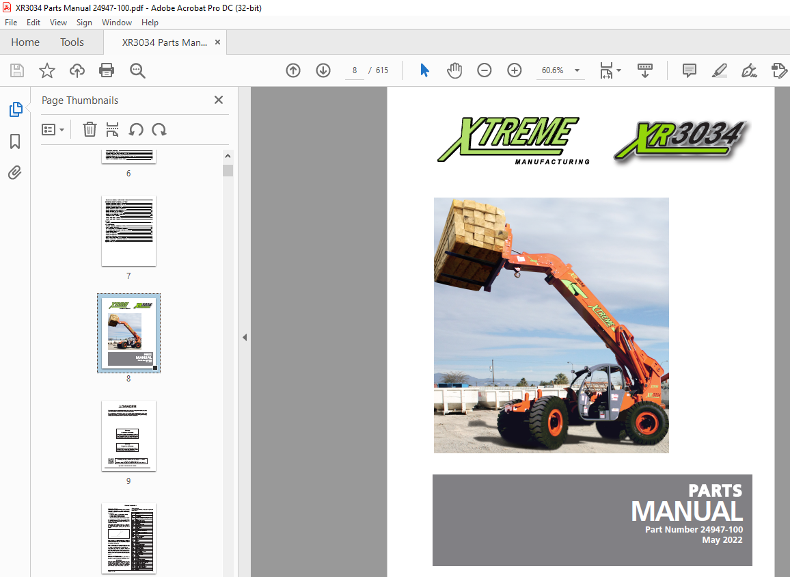The image size is (790, 577).
Task: Click the upload to cloud icon
Action: (77, 70)
